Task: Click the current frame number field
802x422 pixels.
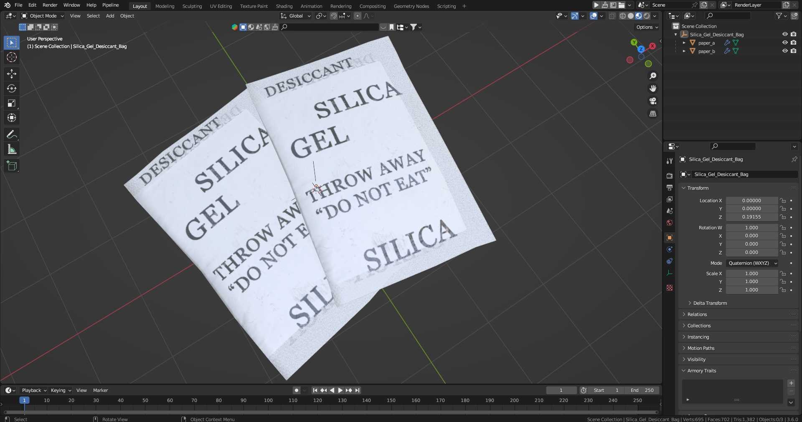Action: pyautogui.click(x=561, y=390)
